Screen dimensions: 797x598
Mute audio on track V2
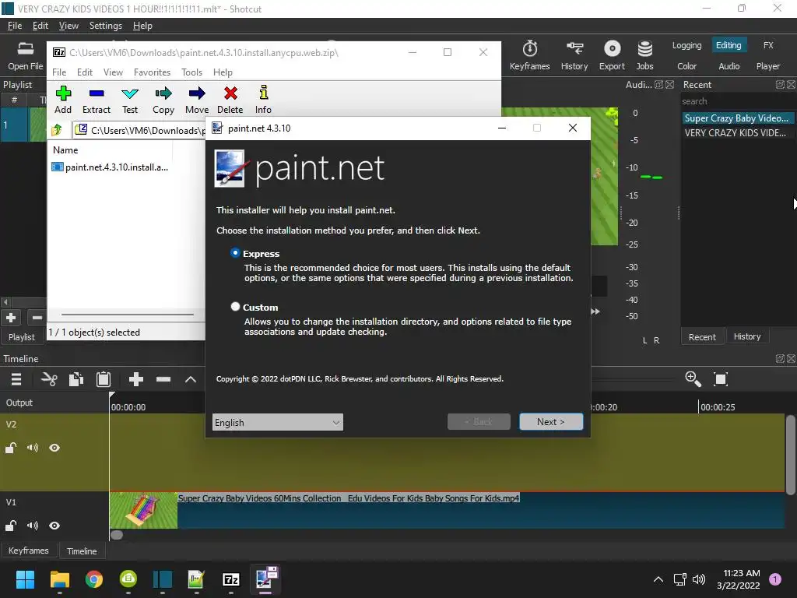[x=33, y=448]
